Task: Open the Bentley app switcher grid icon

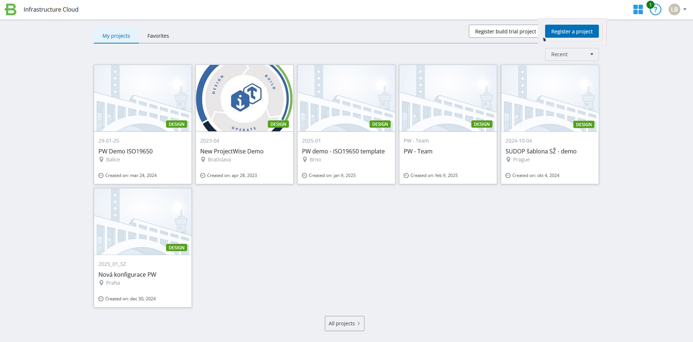Action: (638, 9)
